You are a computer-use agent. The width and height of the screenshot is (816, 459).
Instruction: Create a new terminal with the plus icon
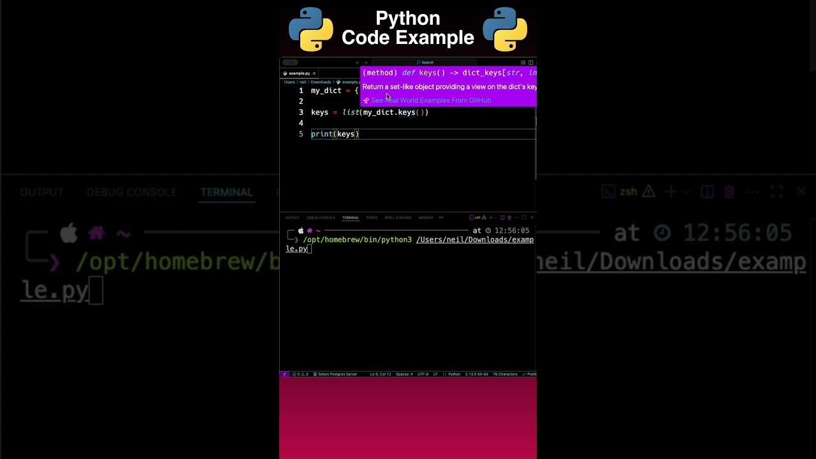coord(491,217)
